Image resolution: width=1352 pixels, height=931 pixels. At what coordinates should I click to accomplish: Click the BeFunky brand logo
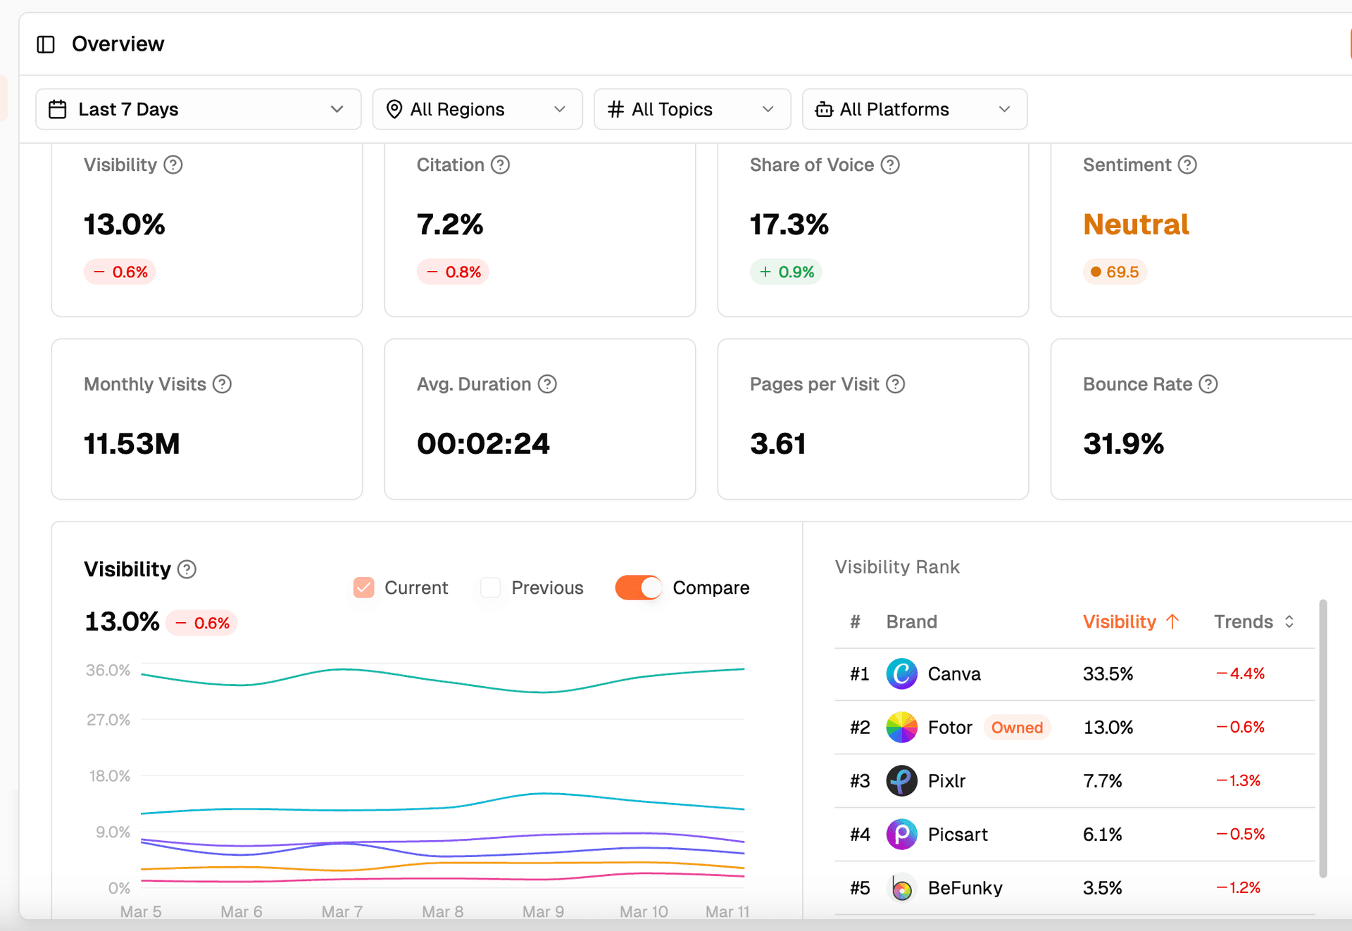point(902,888)
